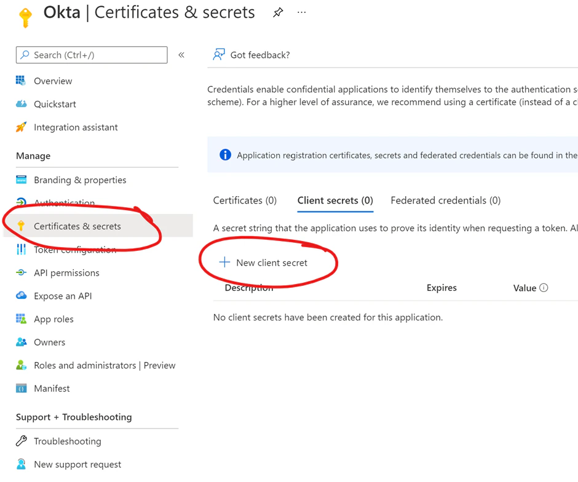Click the Owners people icon
The width and height of the screenshot is (578, 482).
pyautogui.click(x=21, y=342)
